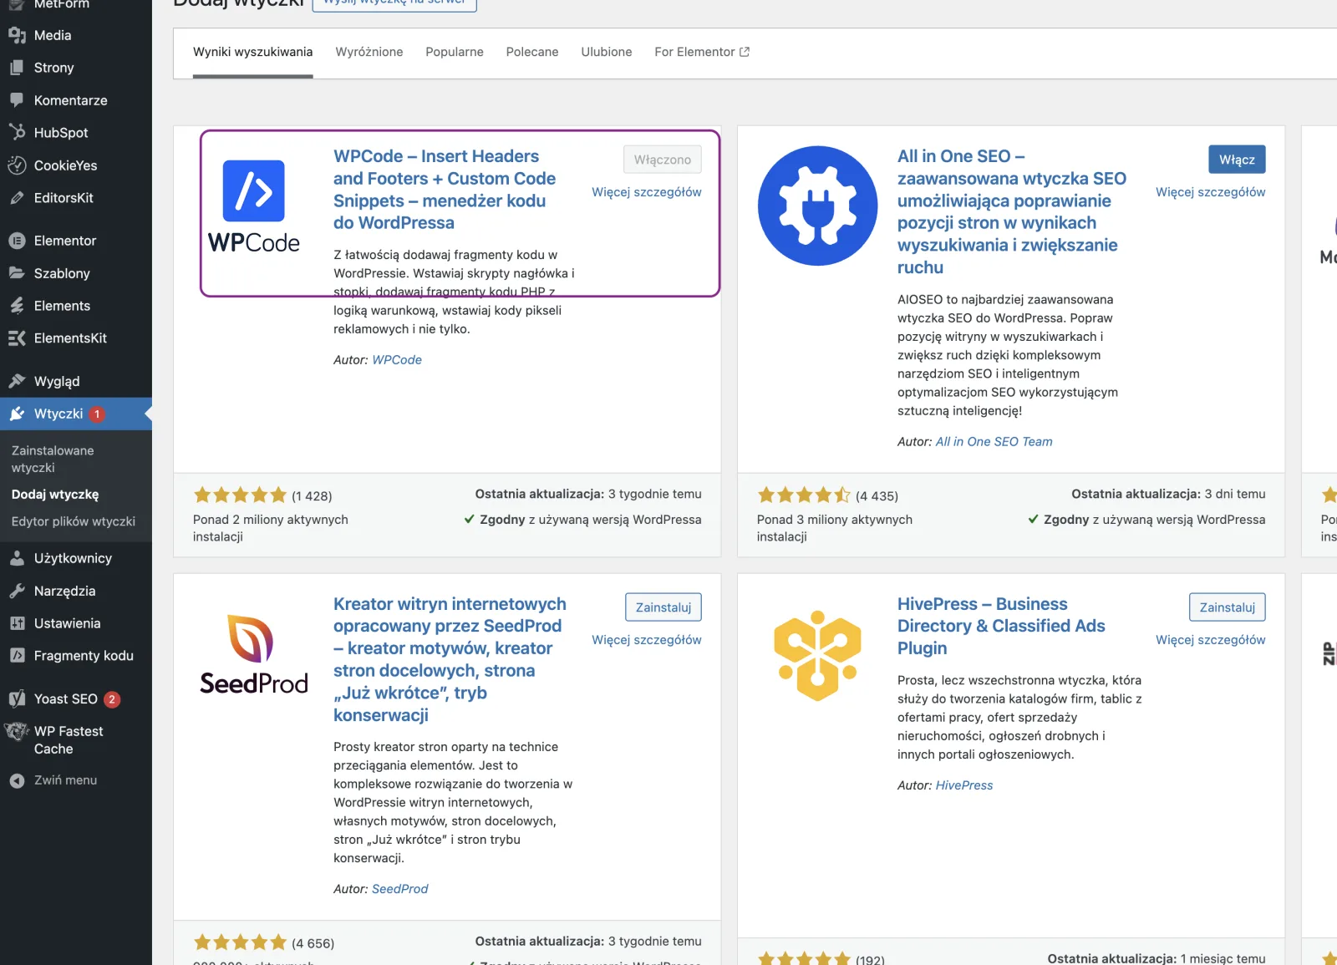
Task: Open Więcej szczegółów for WPCode
Action: click(x=647, y=192)
